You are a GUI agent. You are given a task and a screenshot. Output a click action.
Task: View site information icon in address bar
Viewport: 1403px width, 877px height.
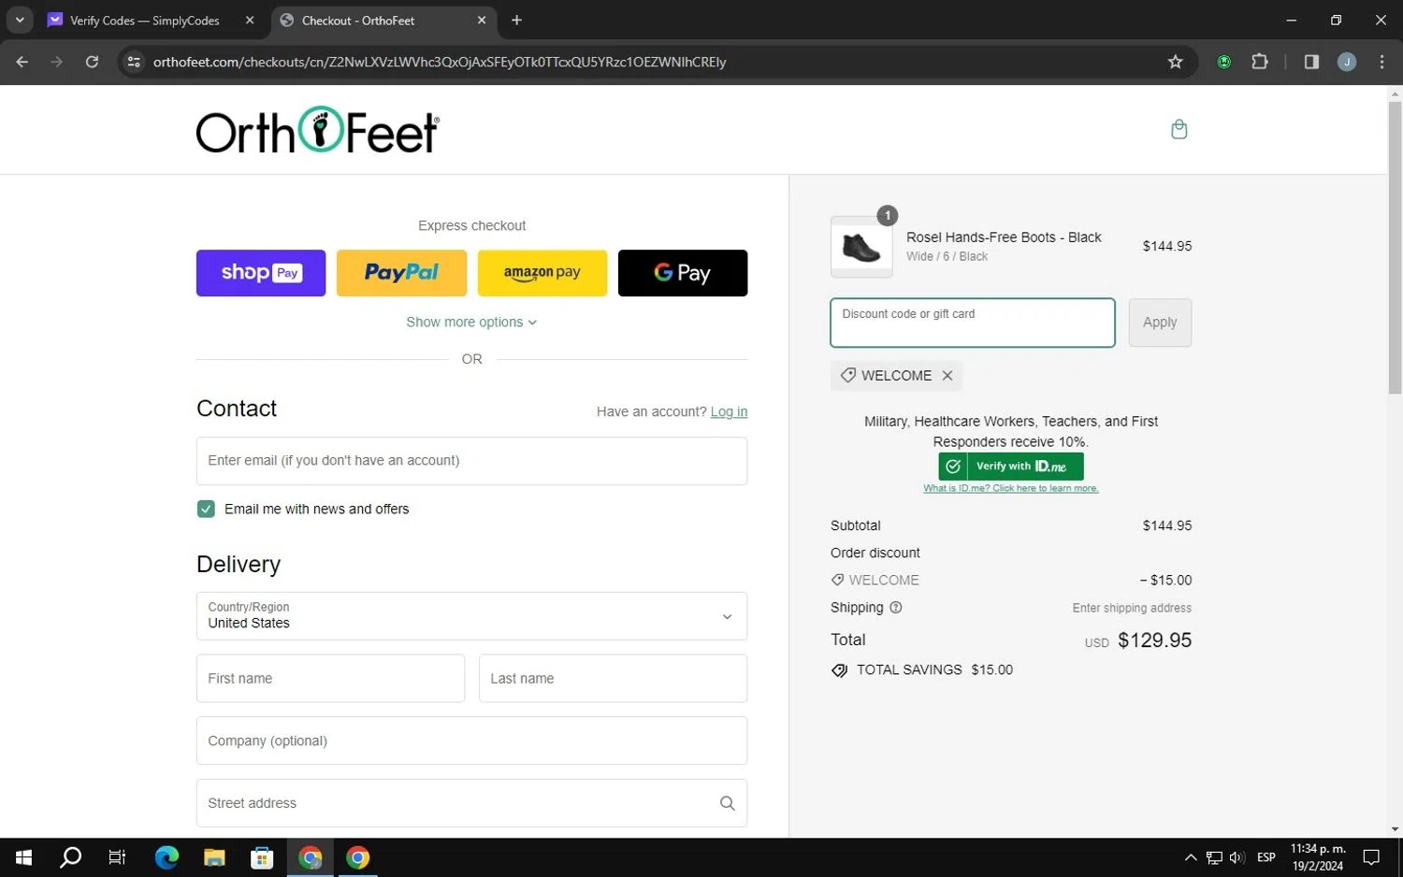(x=134, y=62)
